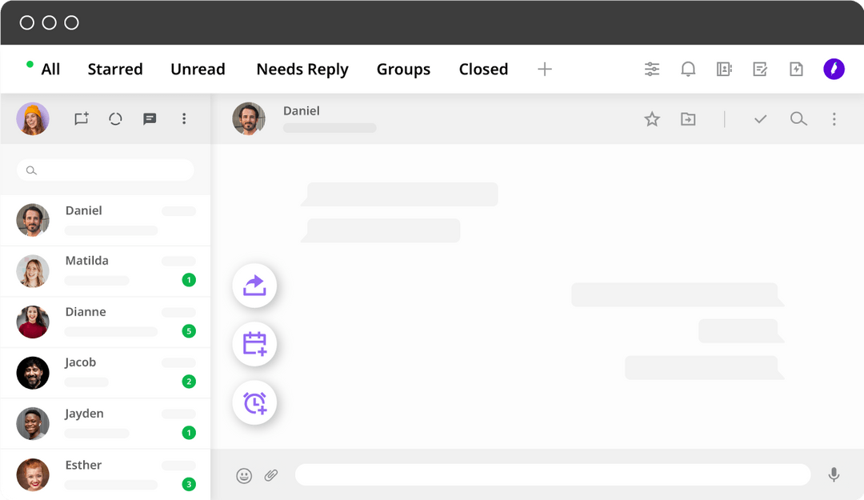
Task: Switch to the Unread tab
Action: coord(198,69)
